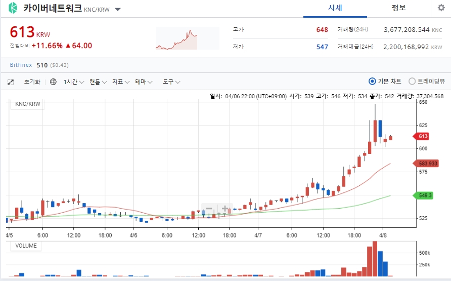Click the mini price sparkline thumbnail
The width and height of the screenshot is (451, 281).
coord(188,38)
